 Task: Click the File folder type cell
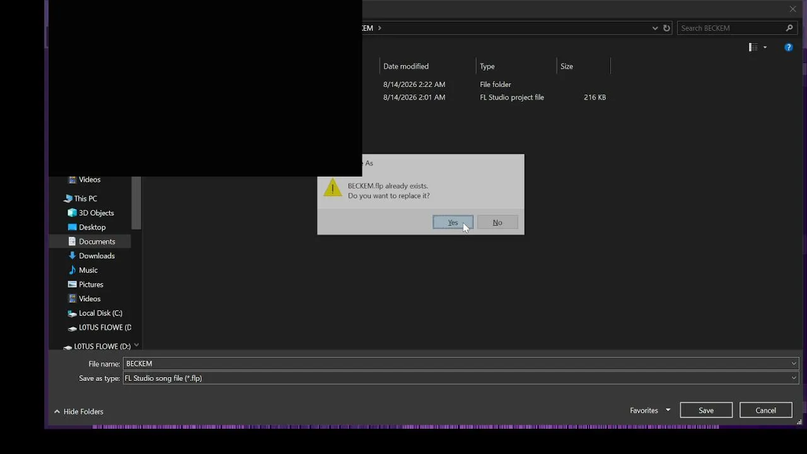(496, 84)
